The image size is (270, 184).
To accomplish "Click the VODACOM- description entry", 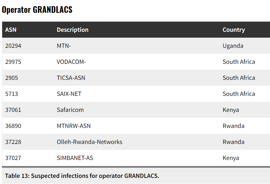I will pos(71,62).
